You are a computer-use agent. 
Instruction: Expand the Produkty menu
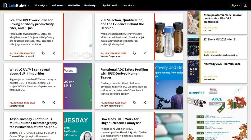tap(91, 5)
